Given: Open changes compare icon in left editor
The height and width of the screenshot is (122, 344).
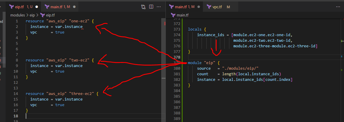Looking at the screenshot, I should coord(143,7).
